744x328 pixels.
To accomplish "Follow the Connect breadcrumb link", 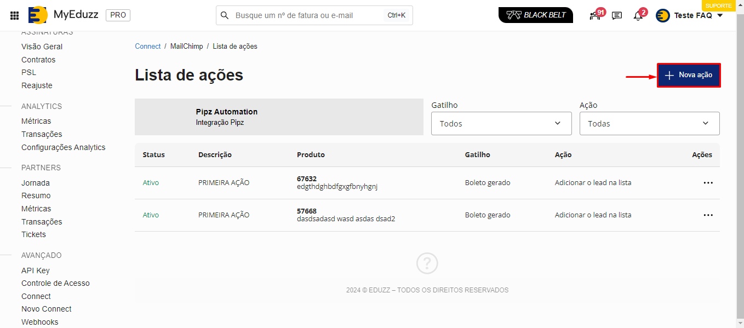I will (x=147, y=47).
